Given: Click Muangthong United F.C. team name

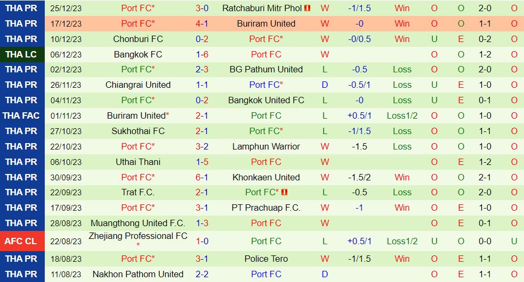Looking at the screenshot, I should [x=138, y=223].
